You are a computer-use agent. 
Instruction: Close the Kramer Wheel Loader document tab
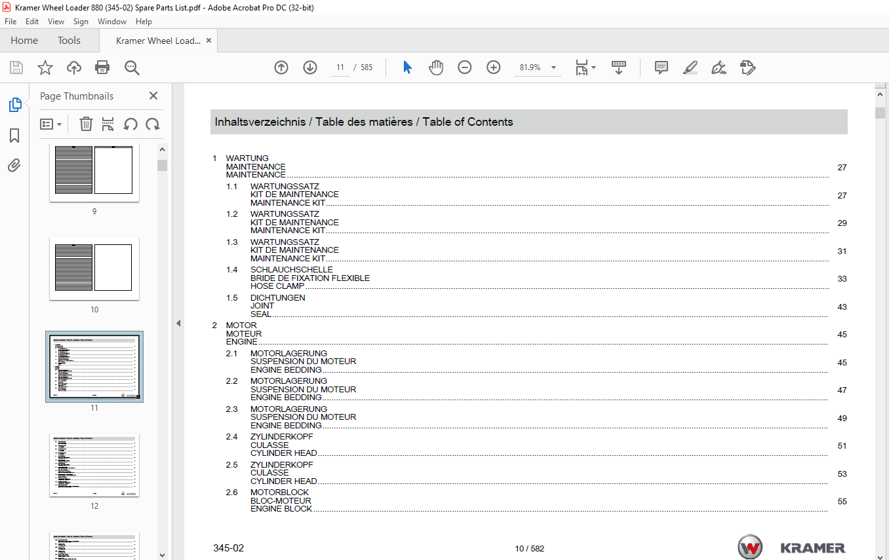tap(208, 41)
